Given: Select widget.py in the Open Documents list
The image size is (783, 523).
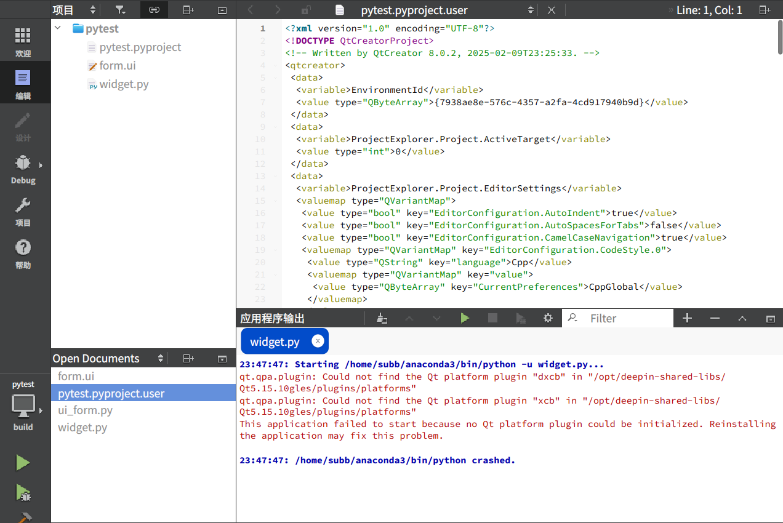Looking at the screenshot, I should pyautogui.click(x=143, y=427).
